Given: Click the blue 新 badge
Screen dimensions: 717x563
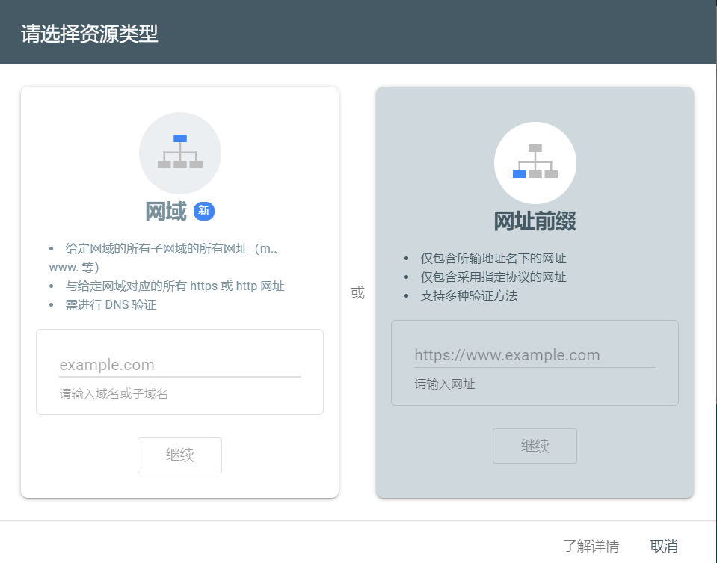Looking at the screenshot, I should click(204, 212).
